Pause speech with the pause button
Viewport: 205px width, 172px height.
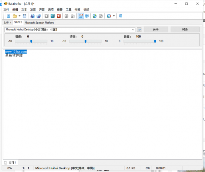point(53,16)
